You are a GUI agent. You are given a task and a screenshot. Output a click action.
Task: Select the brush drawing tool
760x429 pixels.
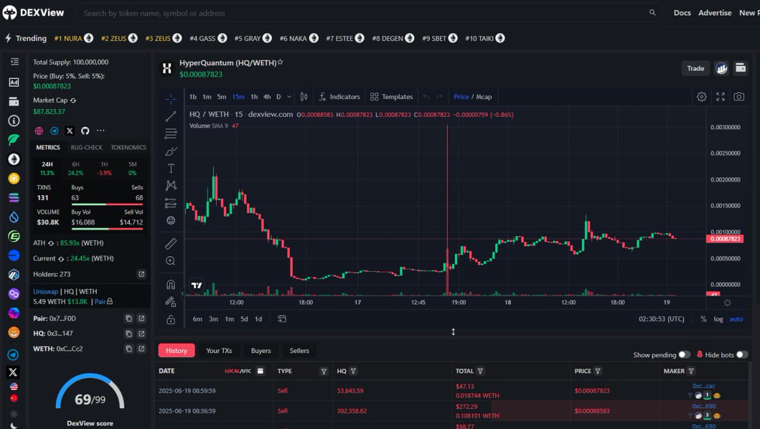point(170,151)
